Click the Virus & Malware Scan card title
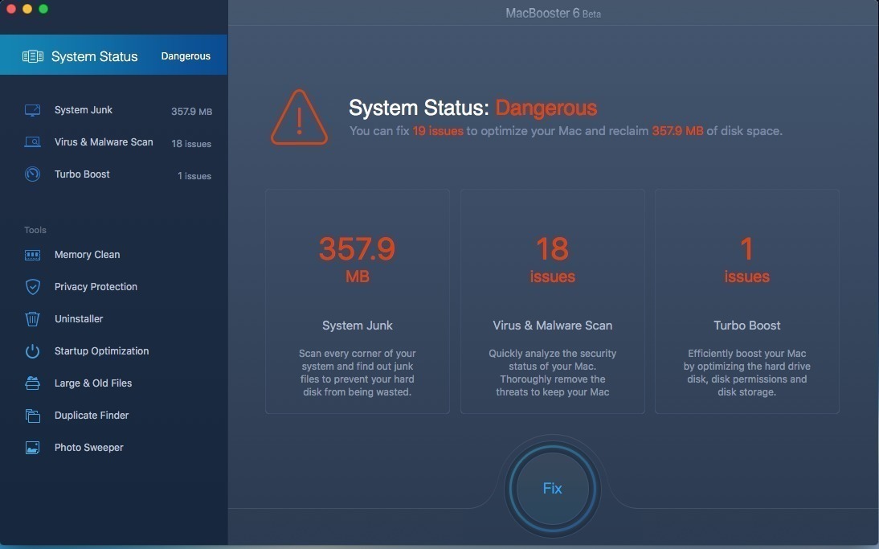The image size is (879, 549). (552, 326)
